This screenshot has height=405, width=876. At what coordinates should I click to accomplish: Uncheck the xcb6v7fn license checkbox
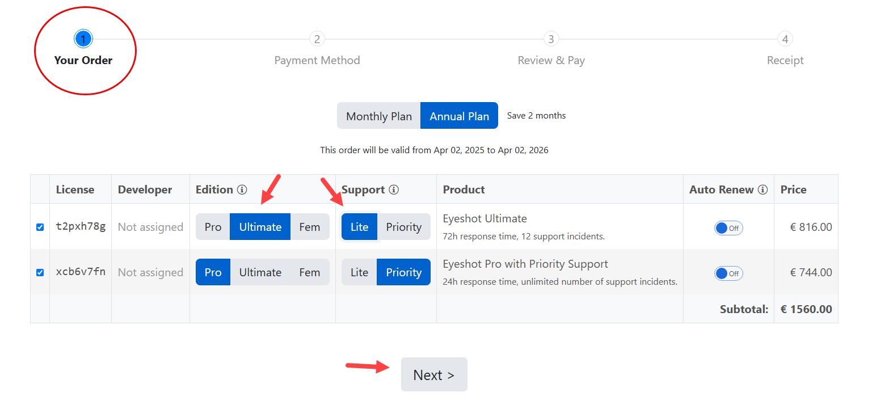click(x=40, y=272)
